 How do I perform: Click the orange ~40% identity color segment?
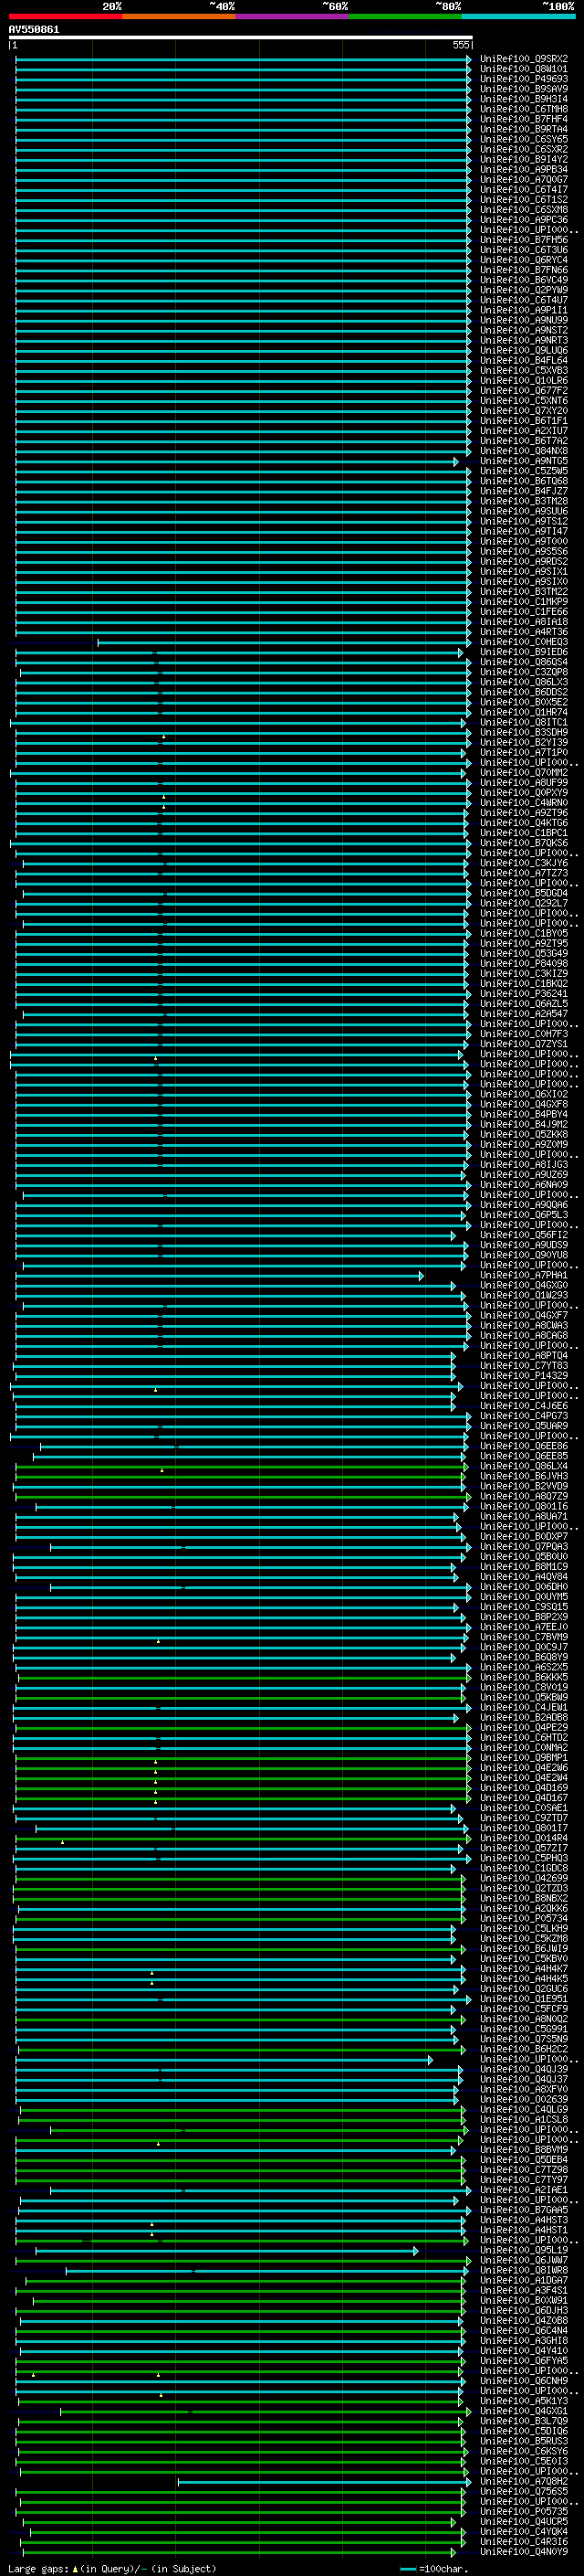[179, 16]
